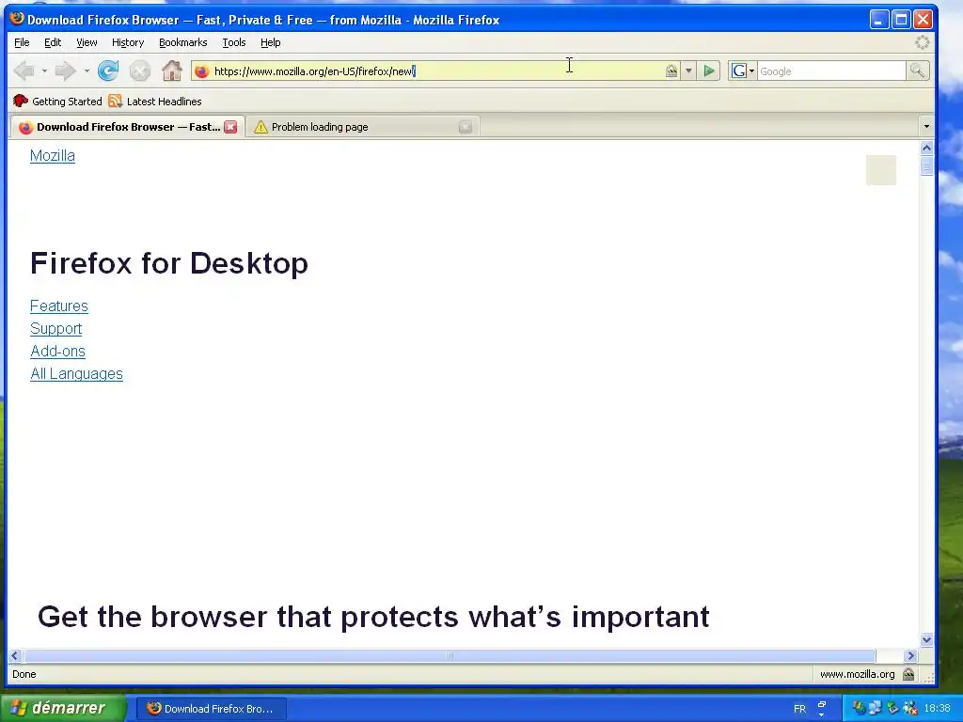
Task: Click the Stop loading button
Action: (x=140, y=71)
